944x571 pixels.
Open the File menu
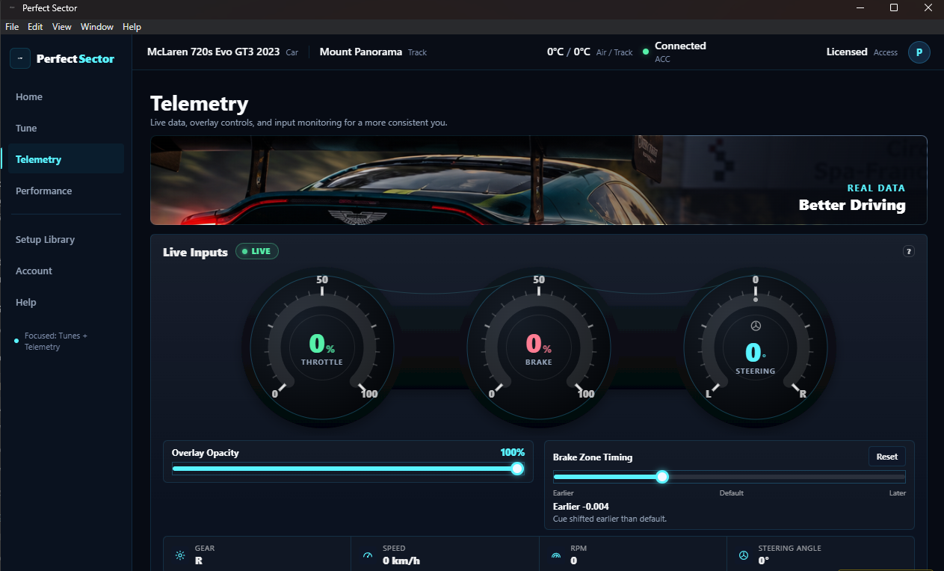(12, 27)
